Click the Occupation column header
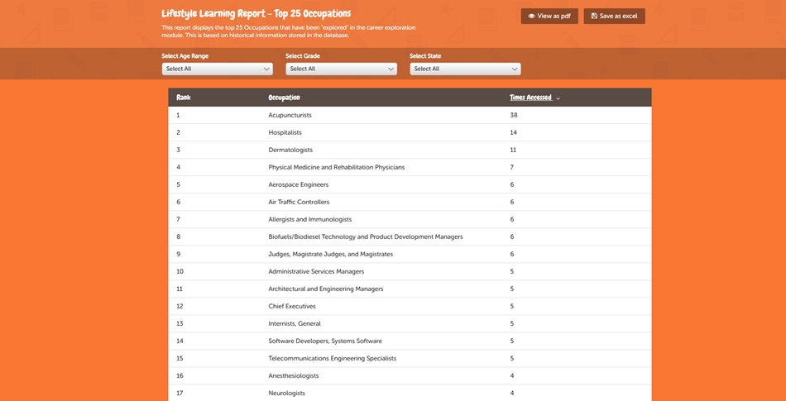Viewport: 786px width, 401px height. pos(284,98)
